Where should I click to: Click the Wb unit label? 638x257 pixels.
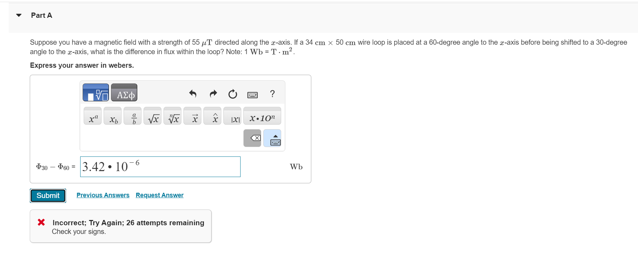click(296, 167)
